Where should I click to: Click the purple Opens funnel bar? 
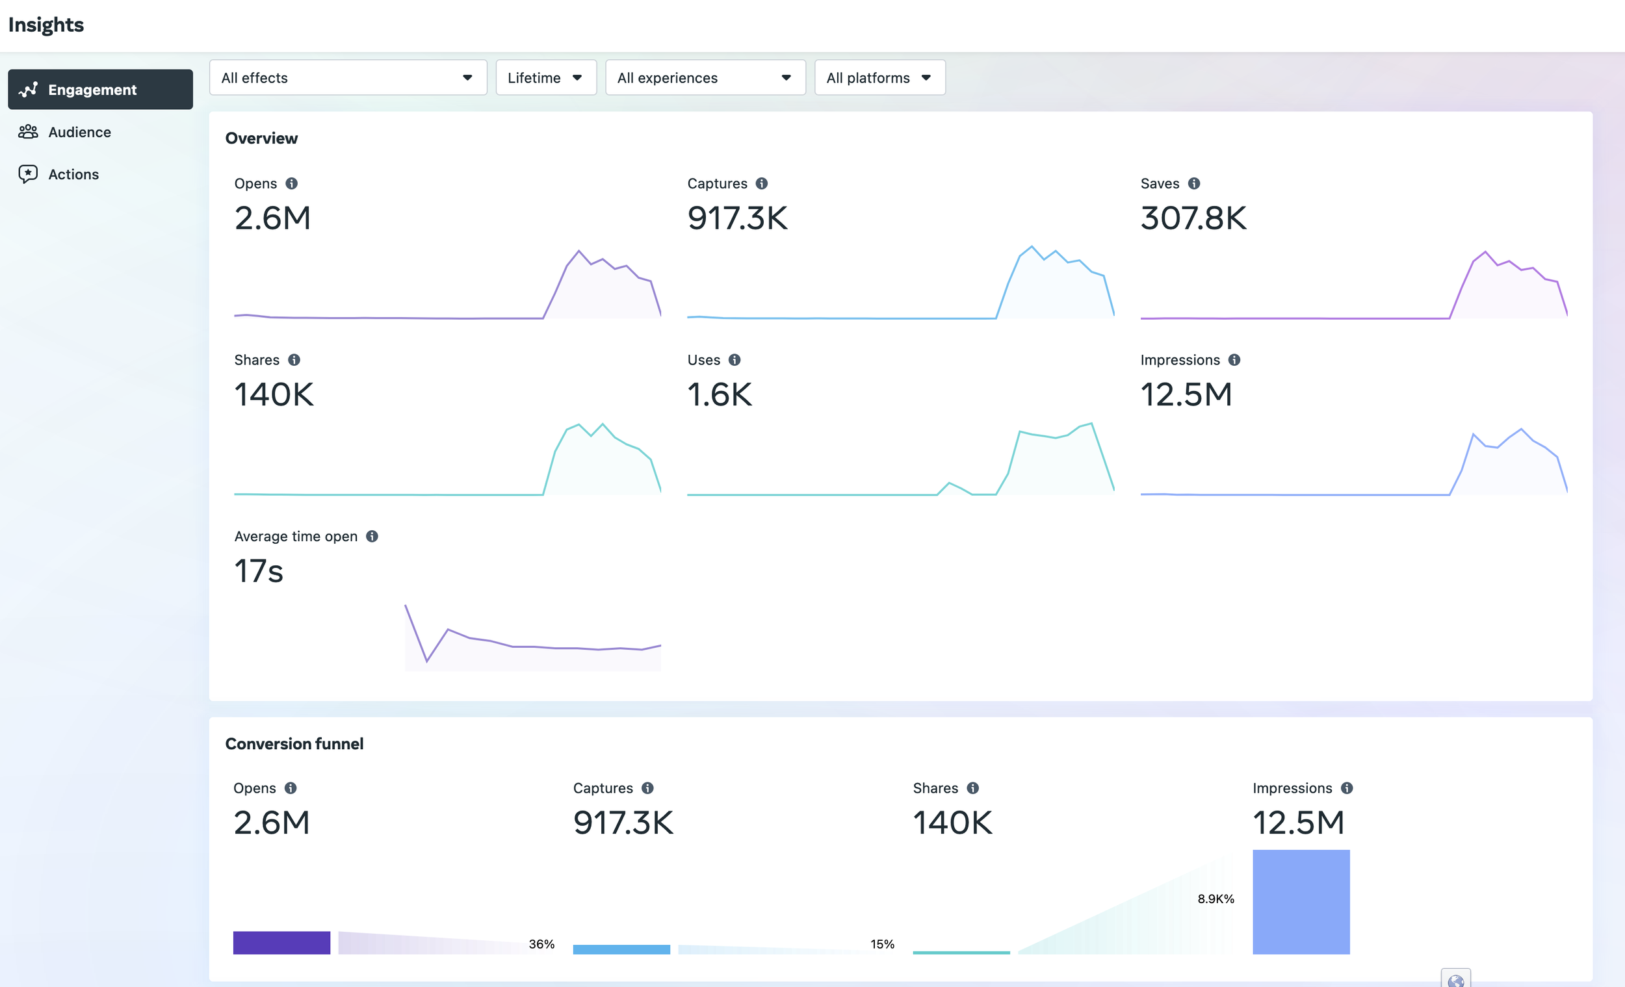pyautogui.click(x=281, y=943)
